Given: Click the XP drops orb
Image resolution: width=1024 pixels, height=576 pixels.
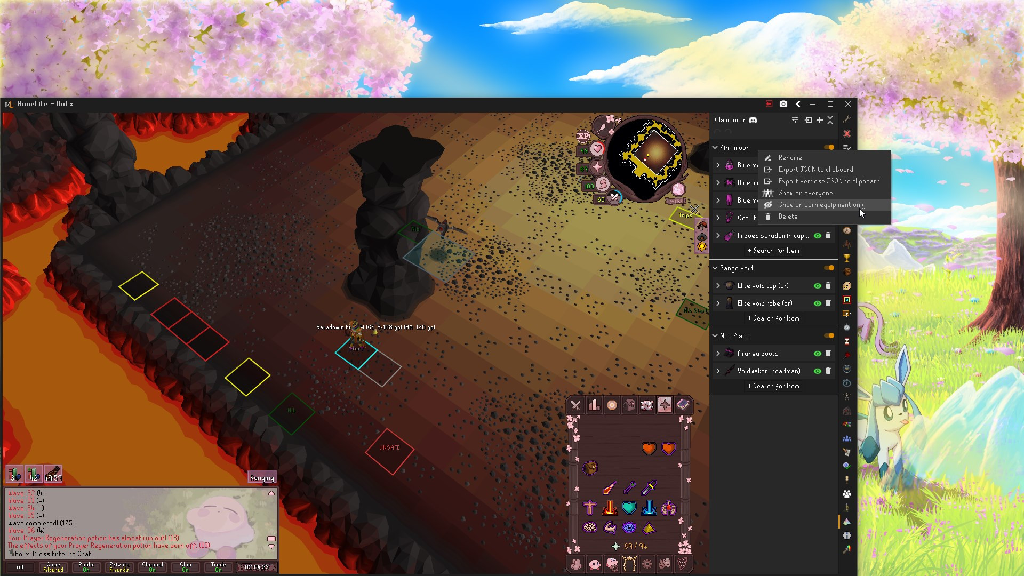Looking at the screenshot, I should pyautogui.click(x=583, y=136).
